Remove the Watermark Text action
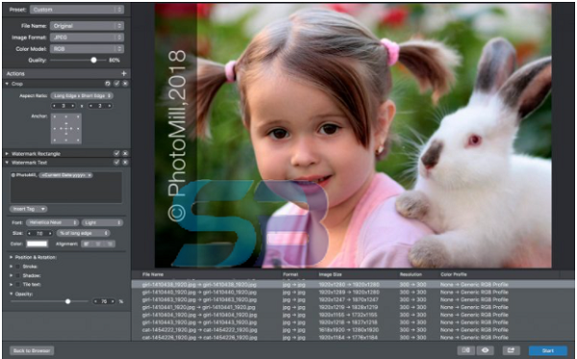 point(125,163)
